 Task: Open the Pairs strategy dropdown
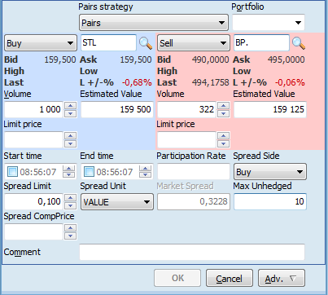coord(154,23)
